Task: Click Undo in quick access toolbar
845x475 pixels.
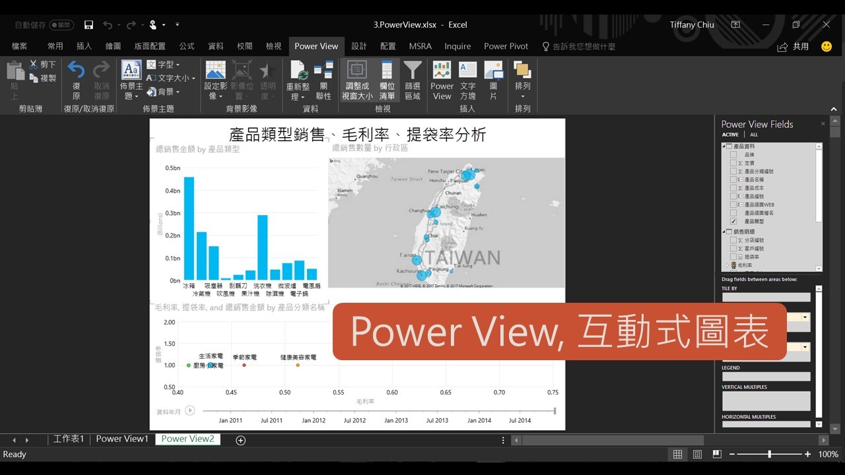Action: [108, 25]
